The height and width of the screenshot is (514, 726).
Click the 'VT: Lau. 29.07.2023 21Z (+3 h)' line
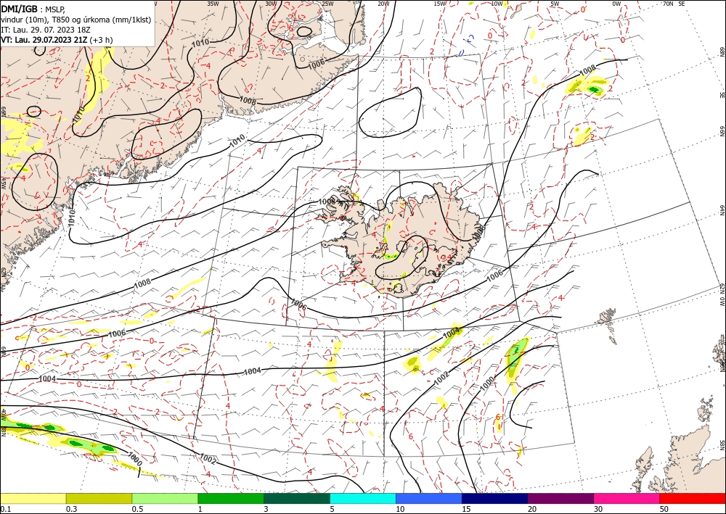tap(57, 40)
